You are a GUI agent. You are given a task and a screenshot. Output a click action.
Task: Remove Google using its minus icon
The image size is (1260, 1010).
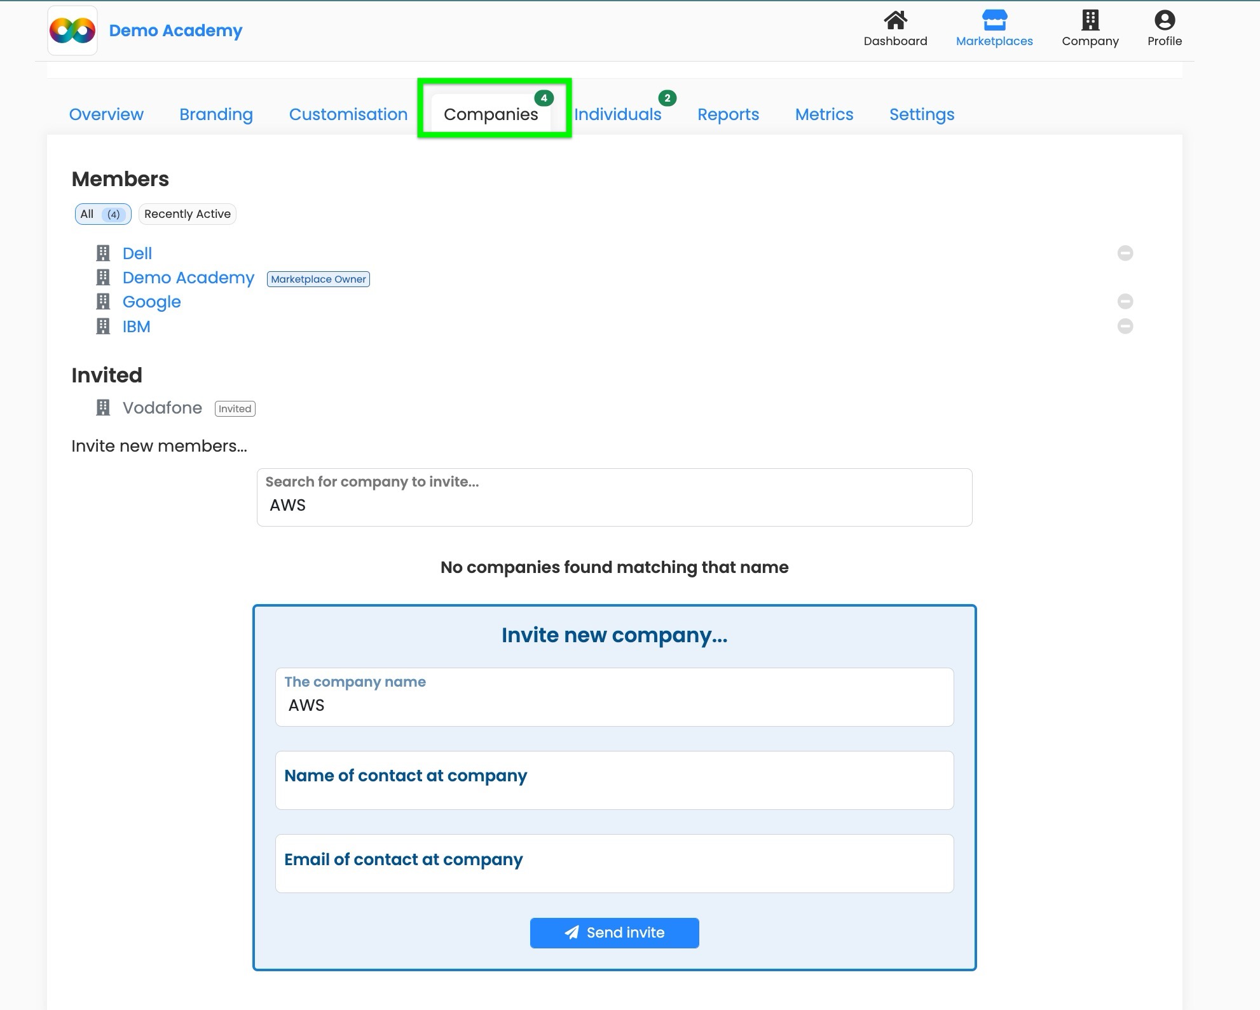(1125, 301)
